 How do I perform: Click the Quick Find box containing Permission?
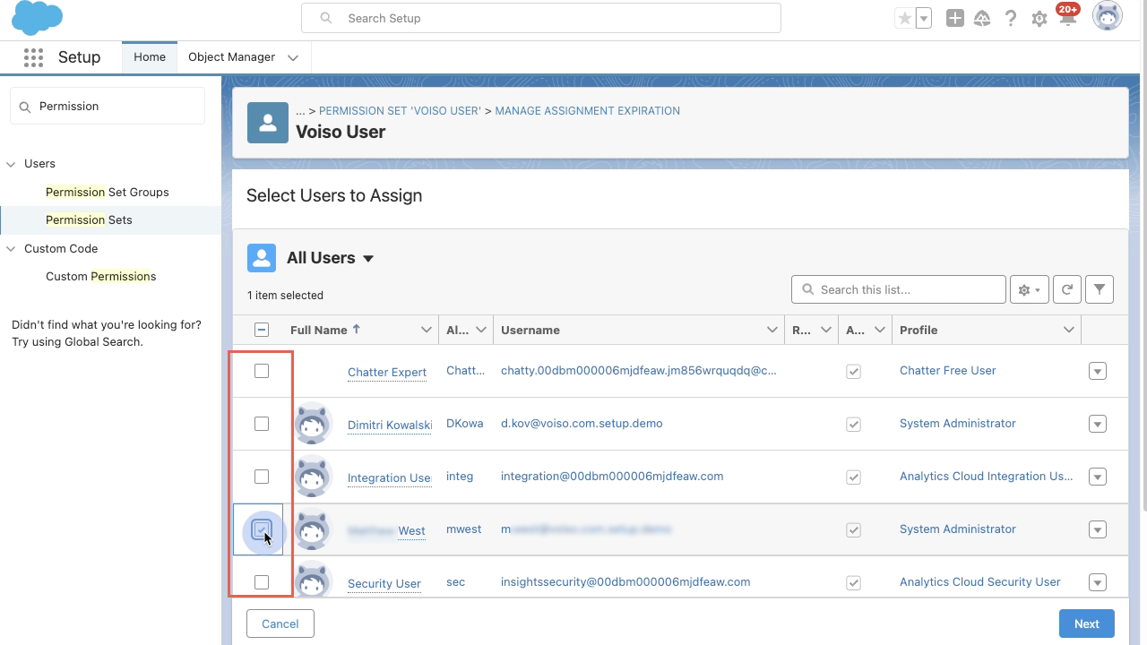(108, 106)
